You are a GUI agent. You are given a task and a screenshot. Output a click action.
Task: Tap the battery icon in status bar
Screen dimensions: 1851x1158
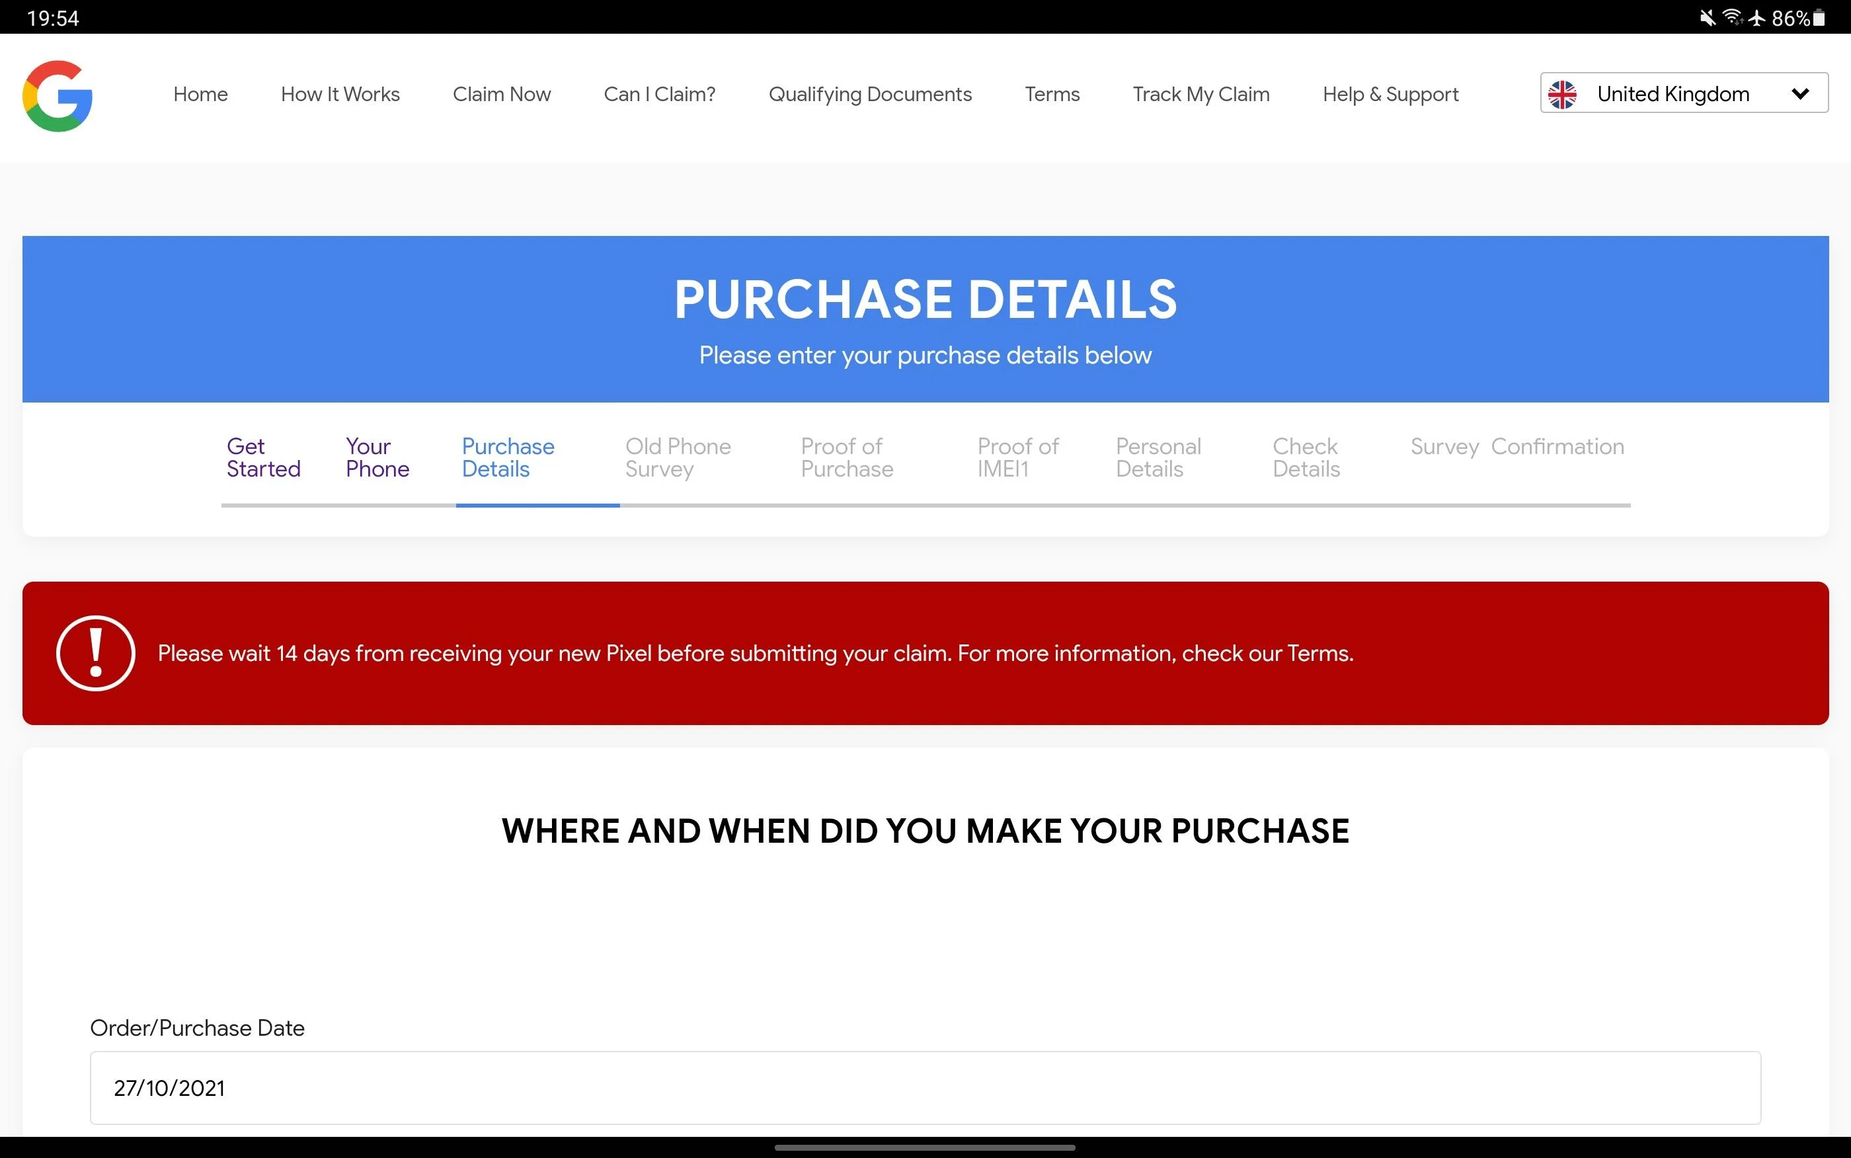tap(1819, 18)
